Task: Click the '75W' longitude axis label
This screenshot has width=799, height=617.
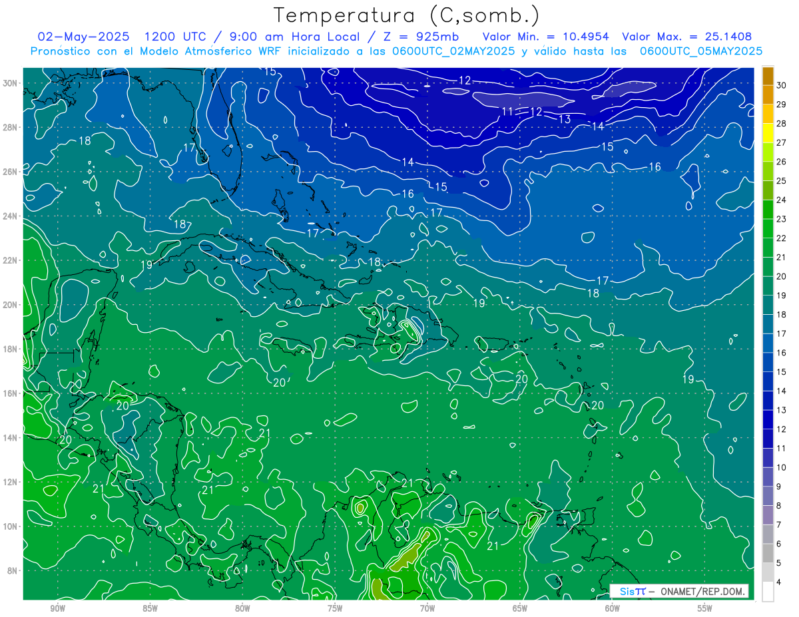Action: [335, 608]
